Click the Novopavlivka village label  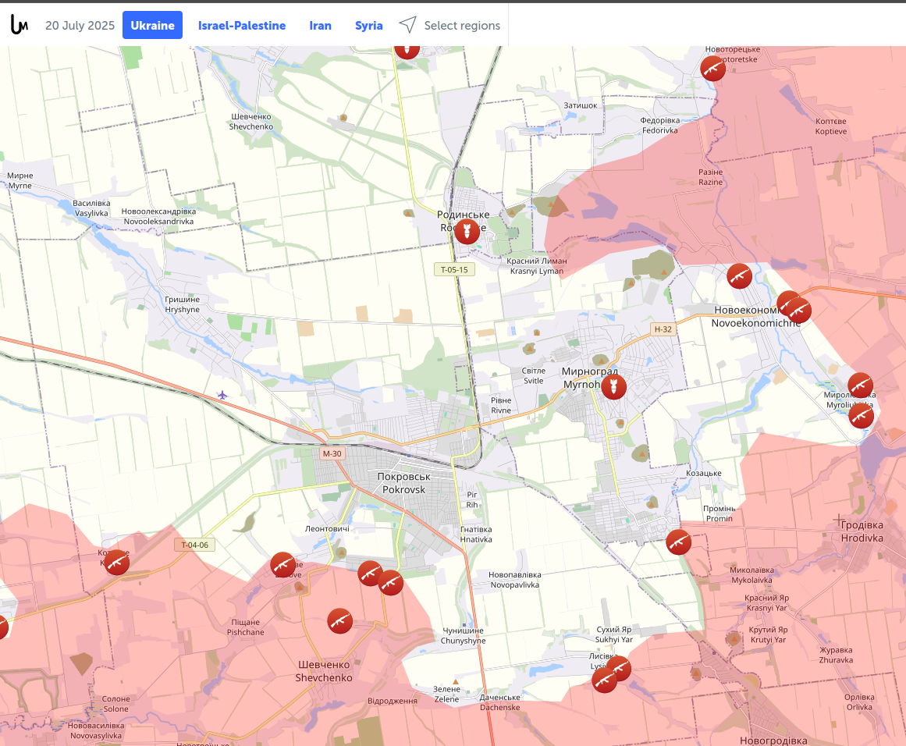(x=515, y=580)
